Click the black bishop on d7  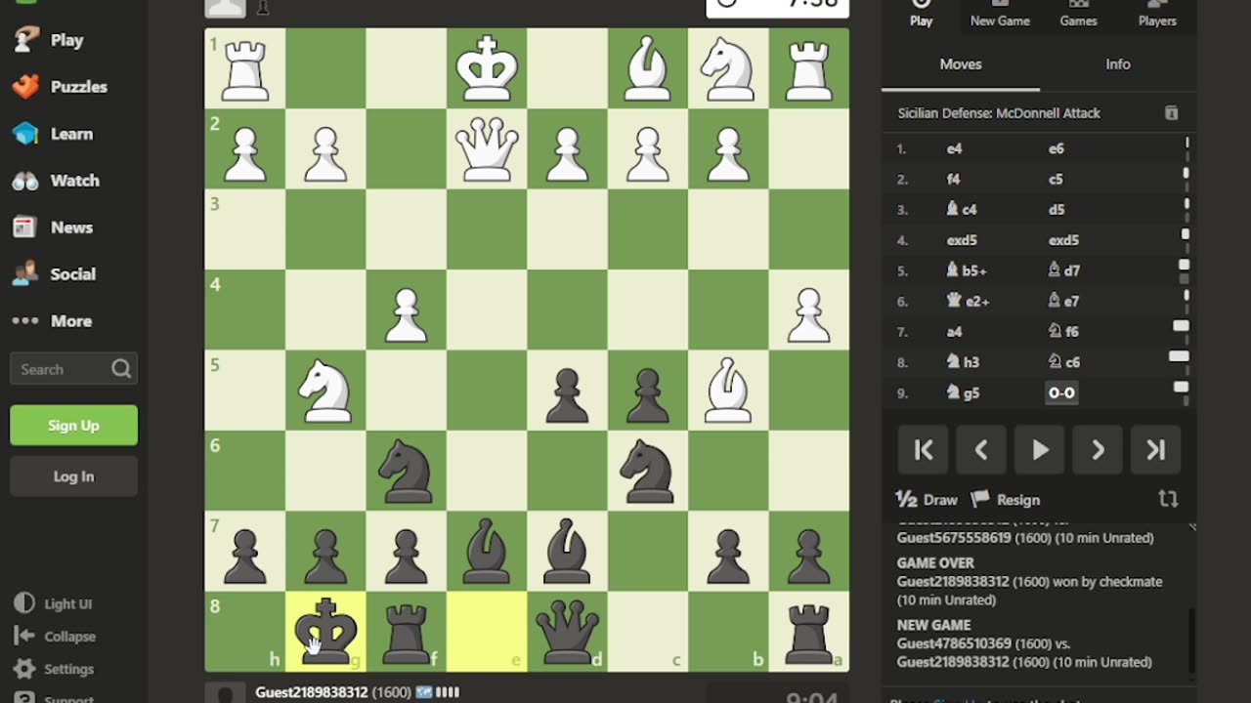[567, 552]
